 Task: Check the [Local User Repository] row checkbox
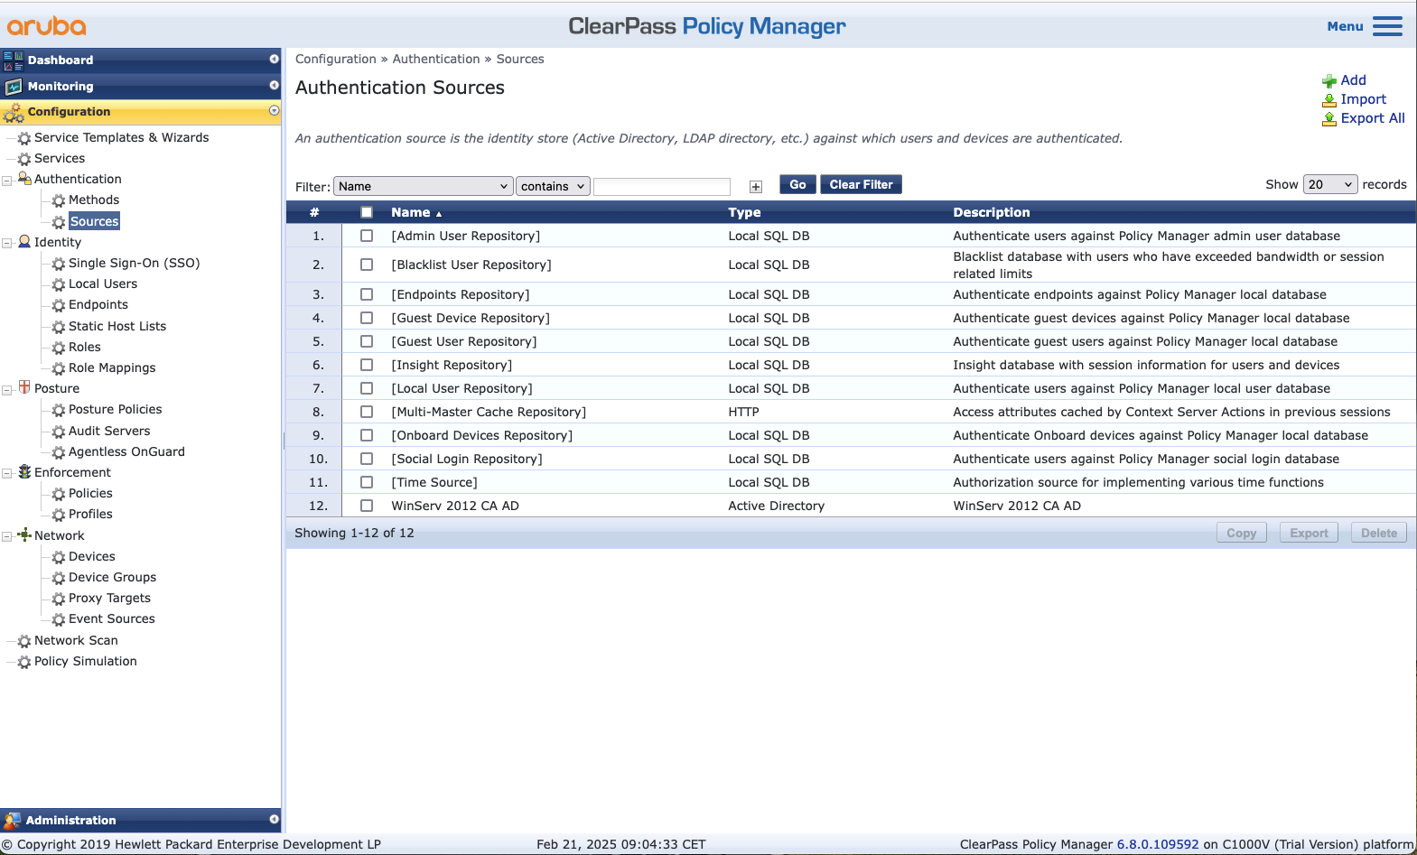tap(367, 388)
